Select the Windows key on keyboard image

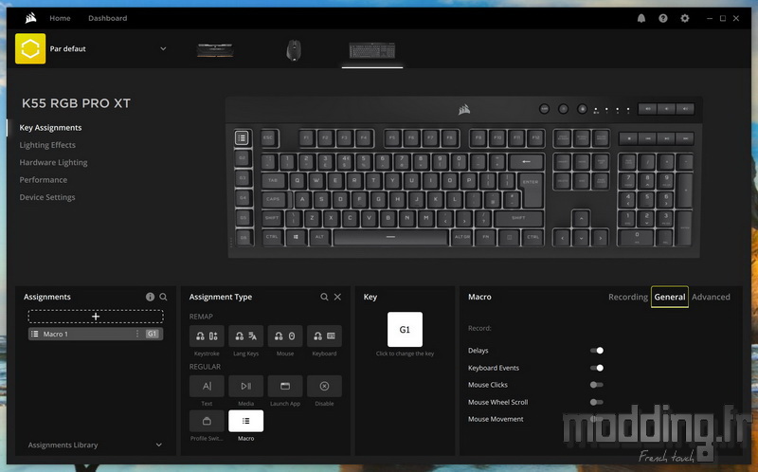(296, 237)
